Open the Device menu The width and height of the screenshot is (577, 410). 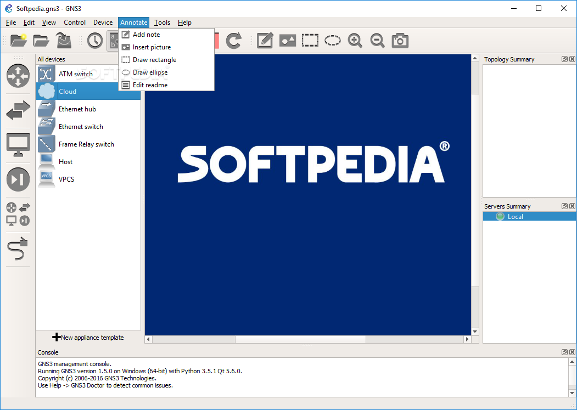point(103,23)
